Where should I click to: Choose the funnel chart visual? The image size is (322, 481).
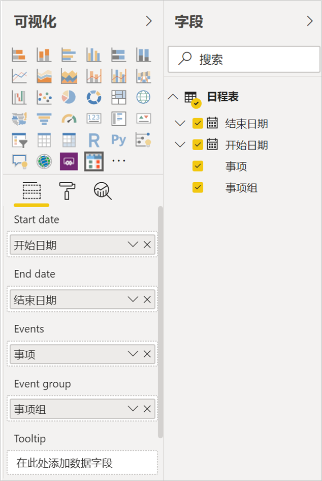[x=44, y=118]
